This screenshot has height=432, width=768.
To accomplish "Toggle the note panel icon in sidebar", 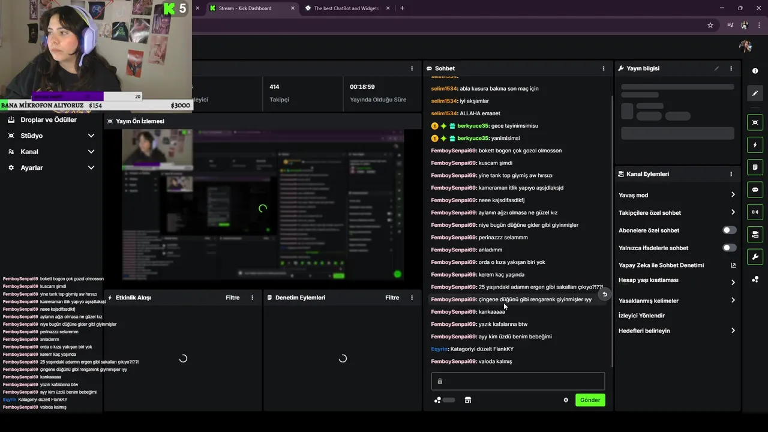I will pyautogui.click(x=755, y=167).
